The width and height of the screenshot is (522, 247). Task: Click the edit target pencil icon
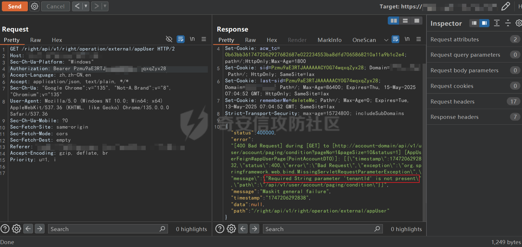click(x=505, y=6)
